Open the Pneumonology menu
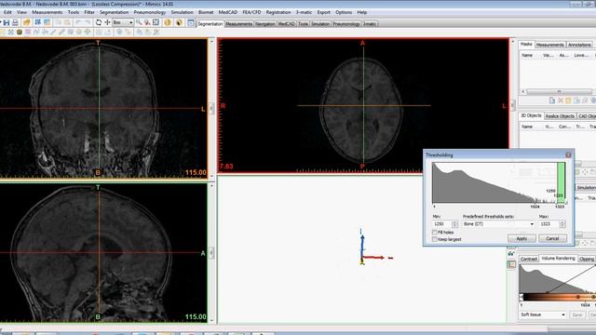Image resolution: width=596 pixels, height=335 pixels. click(x=149, y=12)
